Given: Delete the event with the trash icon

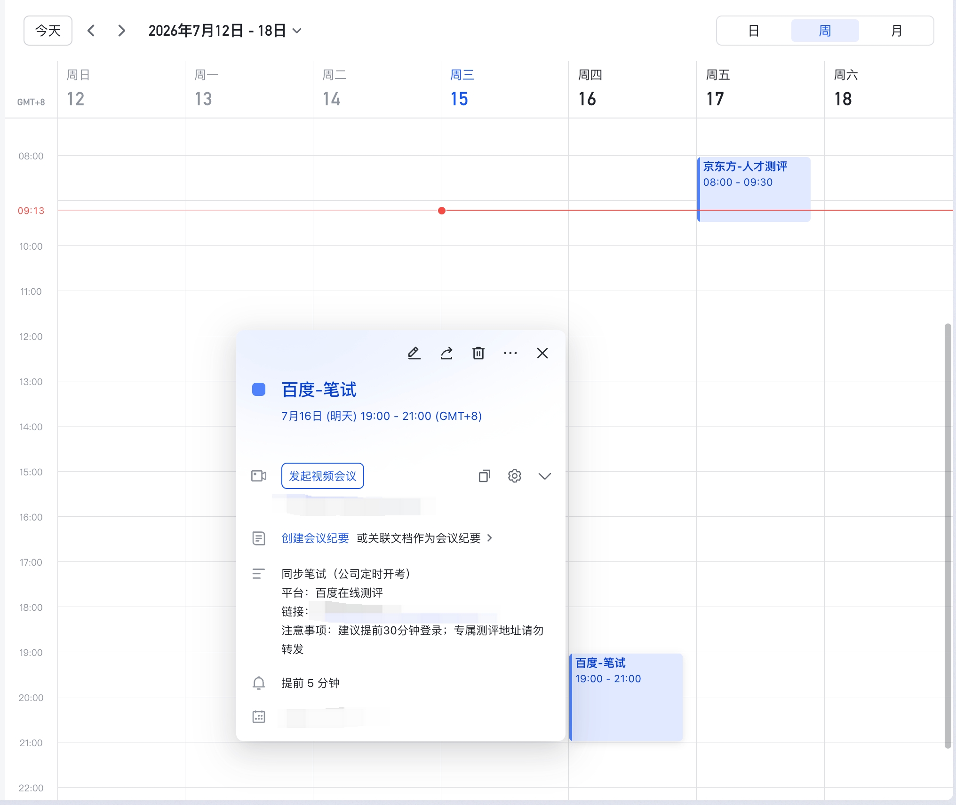Looking at the screenshot, I should [x=478, y=353].
